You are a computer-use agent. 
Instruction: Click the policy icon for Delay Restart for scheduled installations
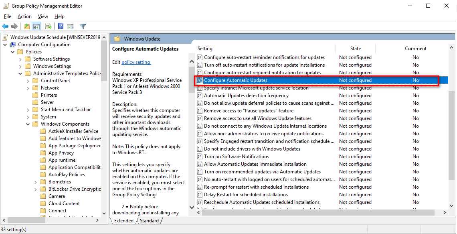pos(200,195)
